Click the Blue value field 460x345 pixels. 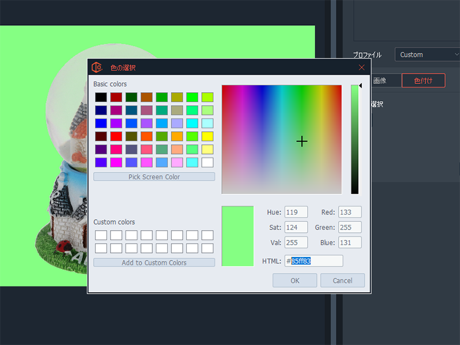(350, 242)
